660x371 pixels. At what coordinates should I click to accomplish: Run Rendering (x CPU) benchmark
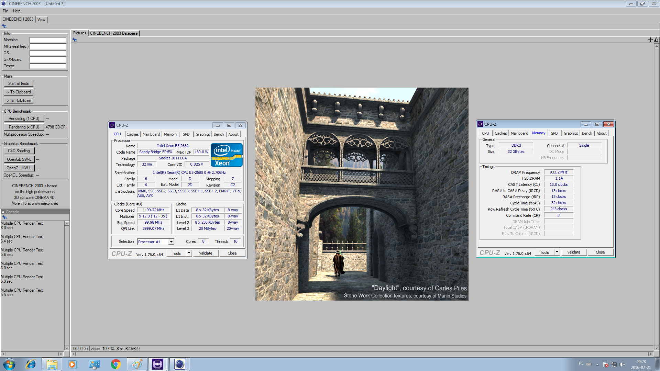tap(24, 127)
